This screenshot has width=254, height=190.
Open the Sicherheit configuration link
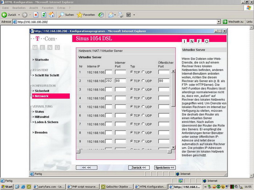coord(42,91)
